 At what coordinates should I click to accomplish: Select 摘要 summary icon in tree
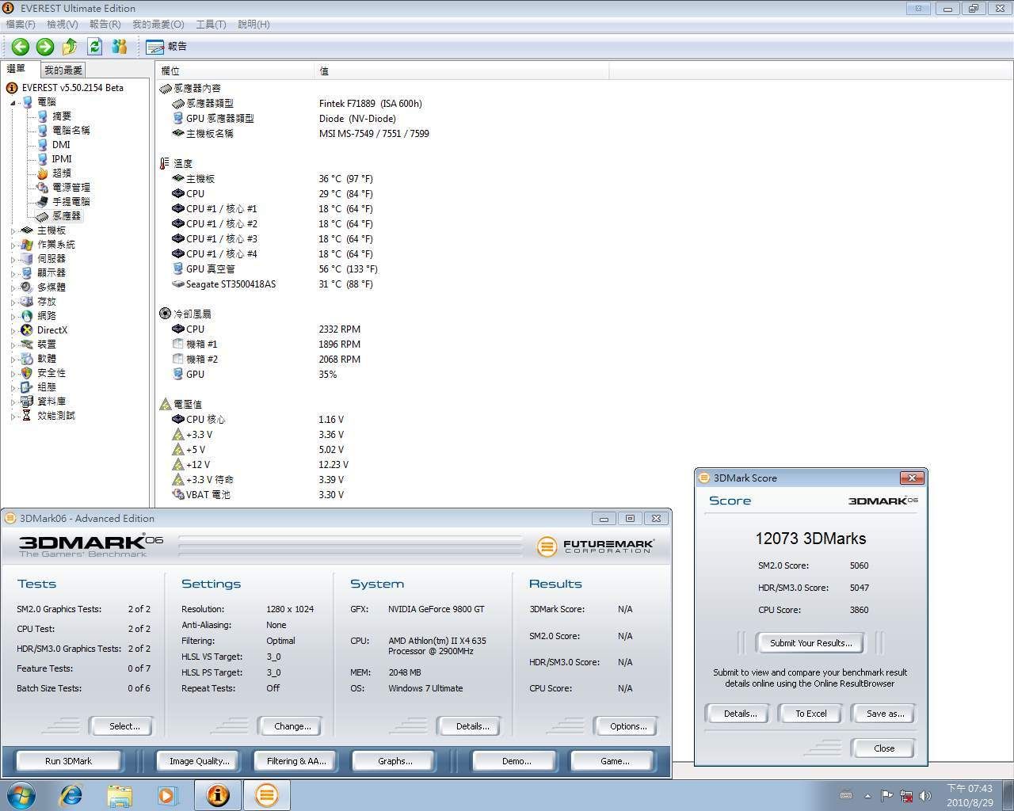[x=43, y=116]
